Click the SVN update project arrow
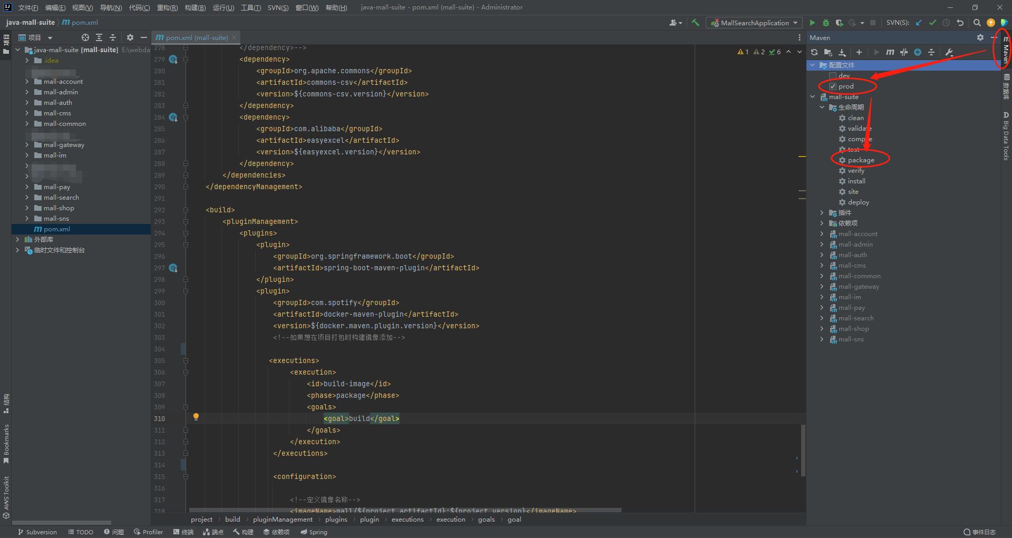This screenshot has width=1012, height=538. click(919, 23)
